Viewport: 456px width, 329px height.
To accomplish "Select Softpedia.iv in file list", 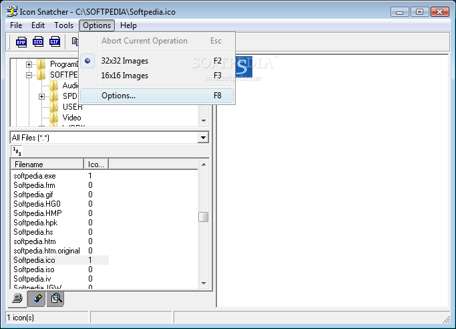I will (32, 279).
